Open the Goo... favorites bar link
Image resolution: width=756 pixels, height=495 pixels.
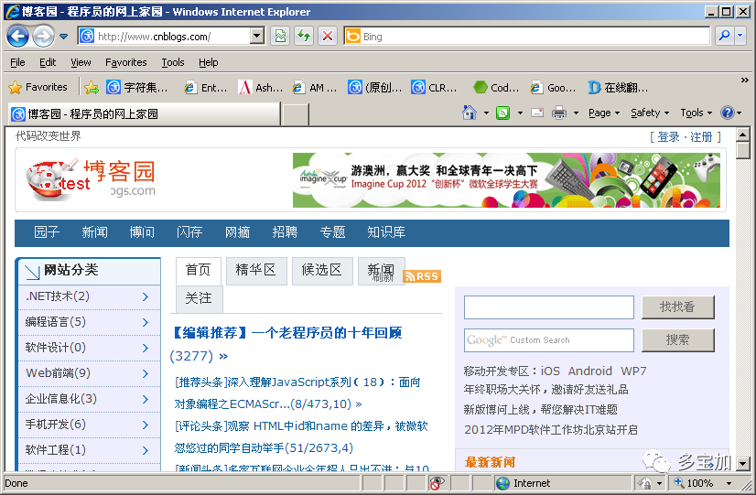553,87
